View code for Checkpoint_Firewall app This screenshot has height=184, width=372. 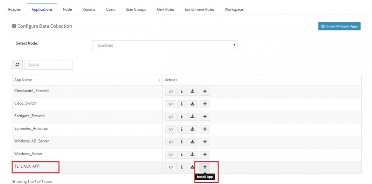(171, 92)
